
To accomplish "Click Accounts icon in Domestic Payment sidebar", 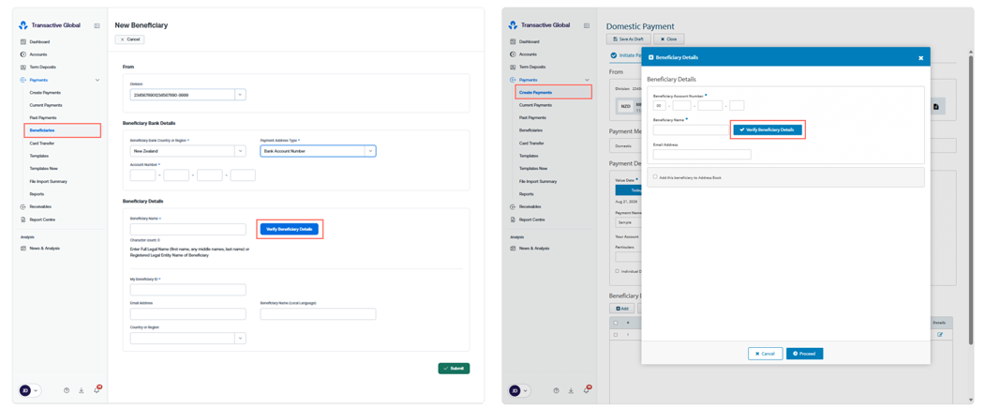I will click(513, 54).
